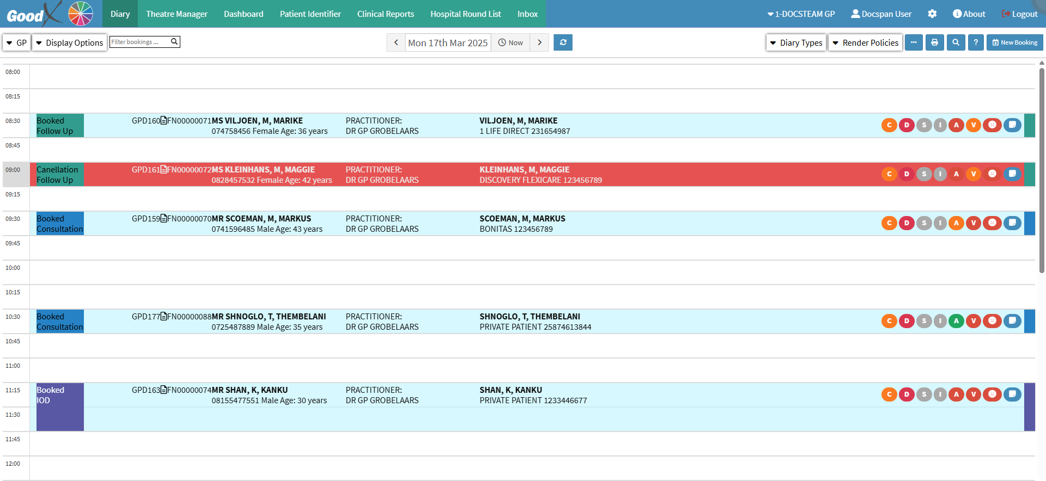Expand the Render Policies dropdown

click(x=865, y=42)
